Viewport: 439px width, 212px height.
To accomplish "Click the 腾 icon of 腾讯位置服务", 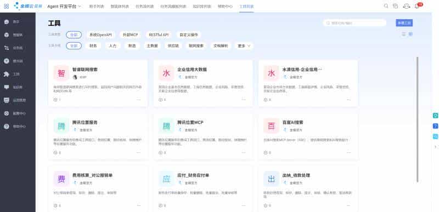I will point(61,126).
